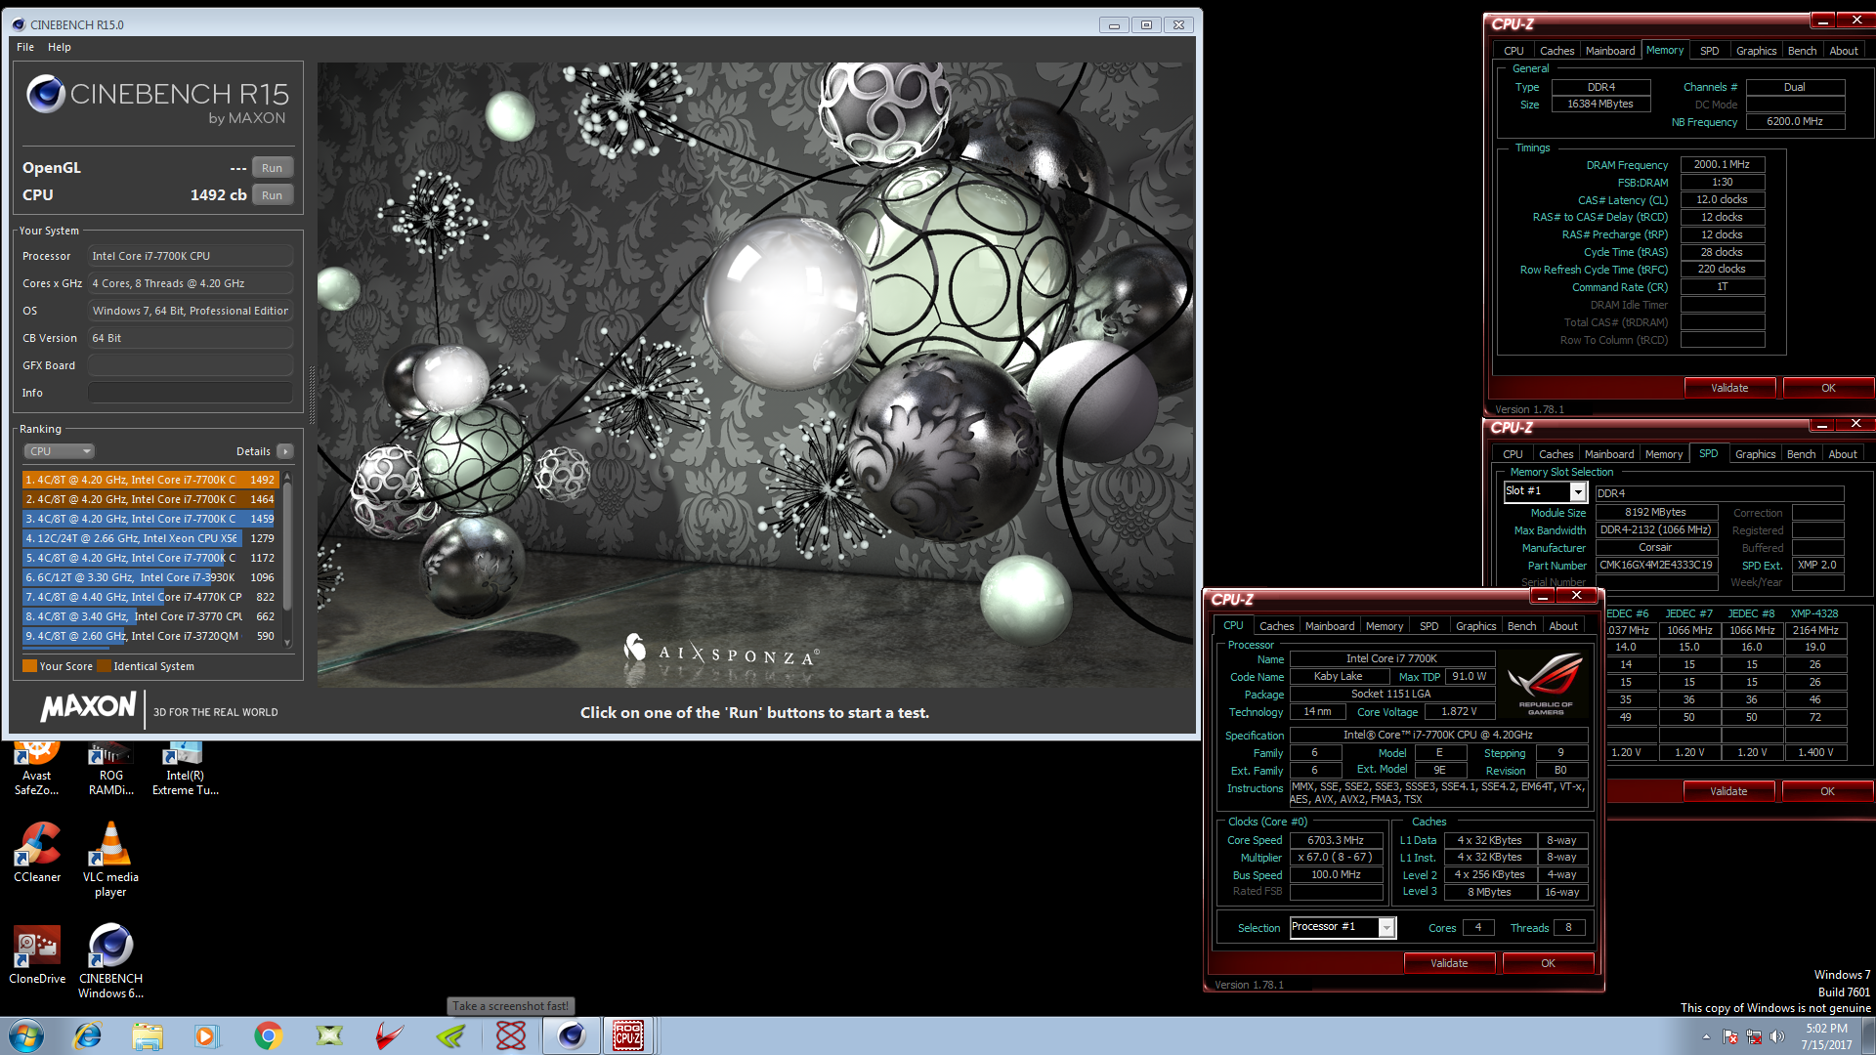Click the system tray volume icon
The width and height of the screenshot is (1876, 1055).
tap(1776, 1036)
